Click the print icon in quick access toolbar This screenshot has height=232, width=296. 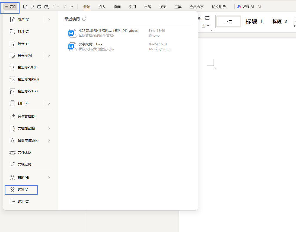pos(39,7)
